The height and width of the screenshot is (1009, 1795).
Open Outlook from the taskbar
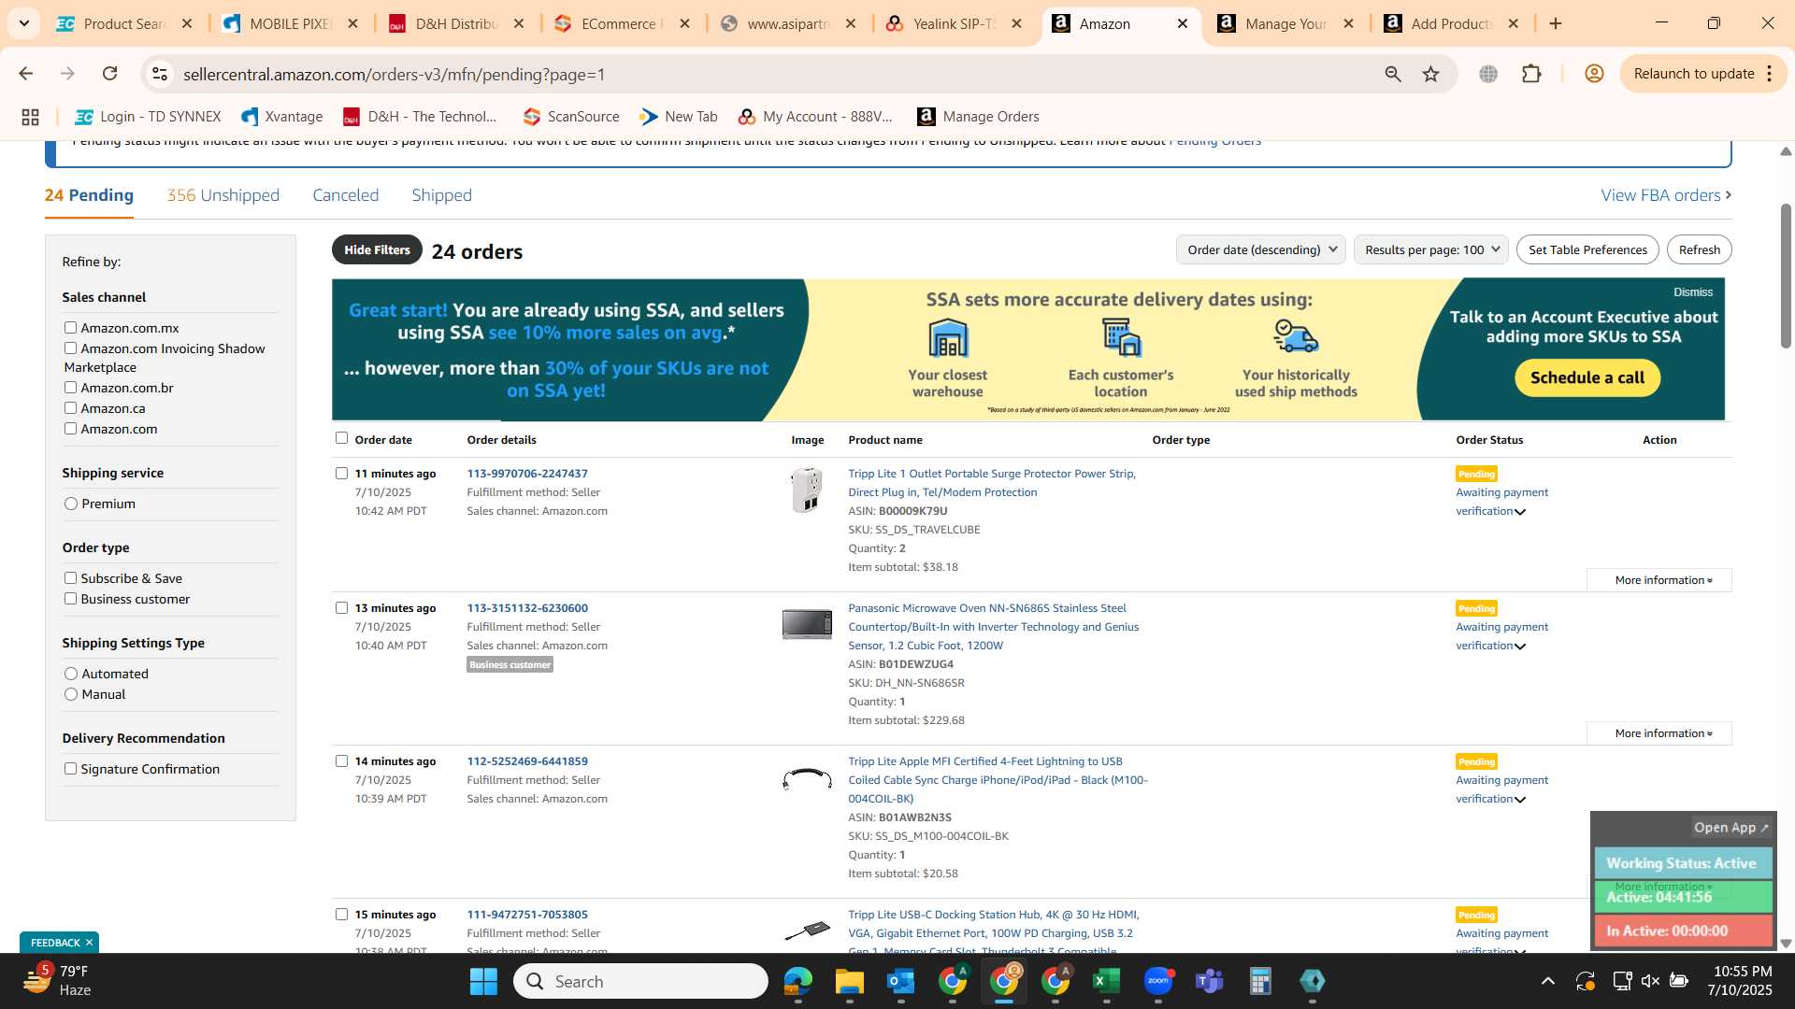pyautogui.click(x=900, y=981)
